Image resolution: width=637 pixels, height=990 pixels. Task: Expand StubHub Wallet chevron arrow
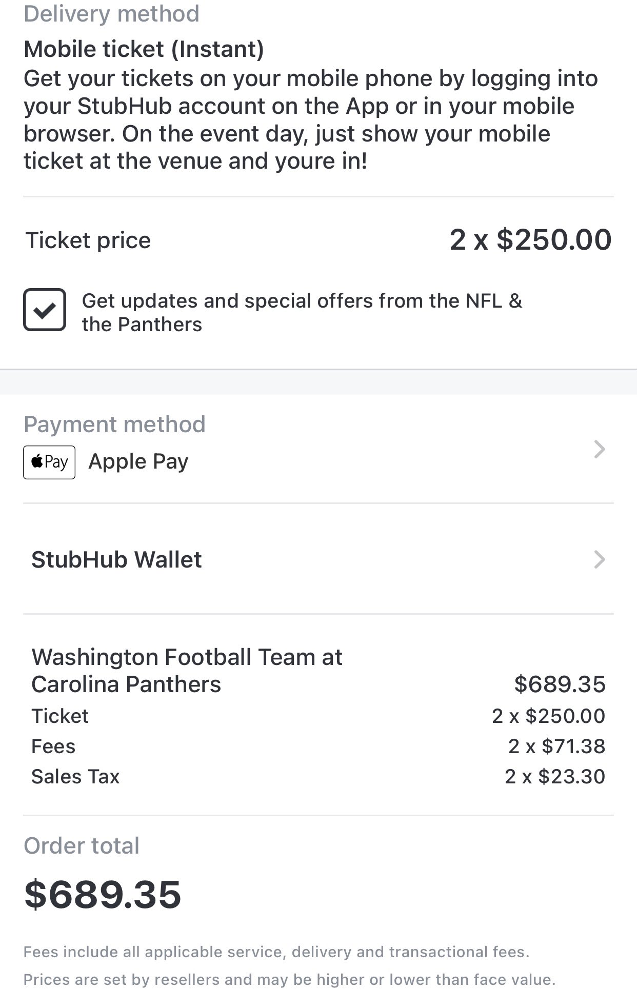point(599,559)
